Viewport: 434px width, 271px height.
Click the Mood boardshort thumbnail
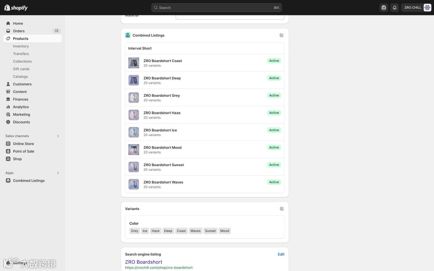click(134, 149)
